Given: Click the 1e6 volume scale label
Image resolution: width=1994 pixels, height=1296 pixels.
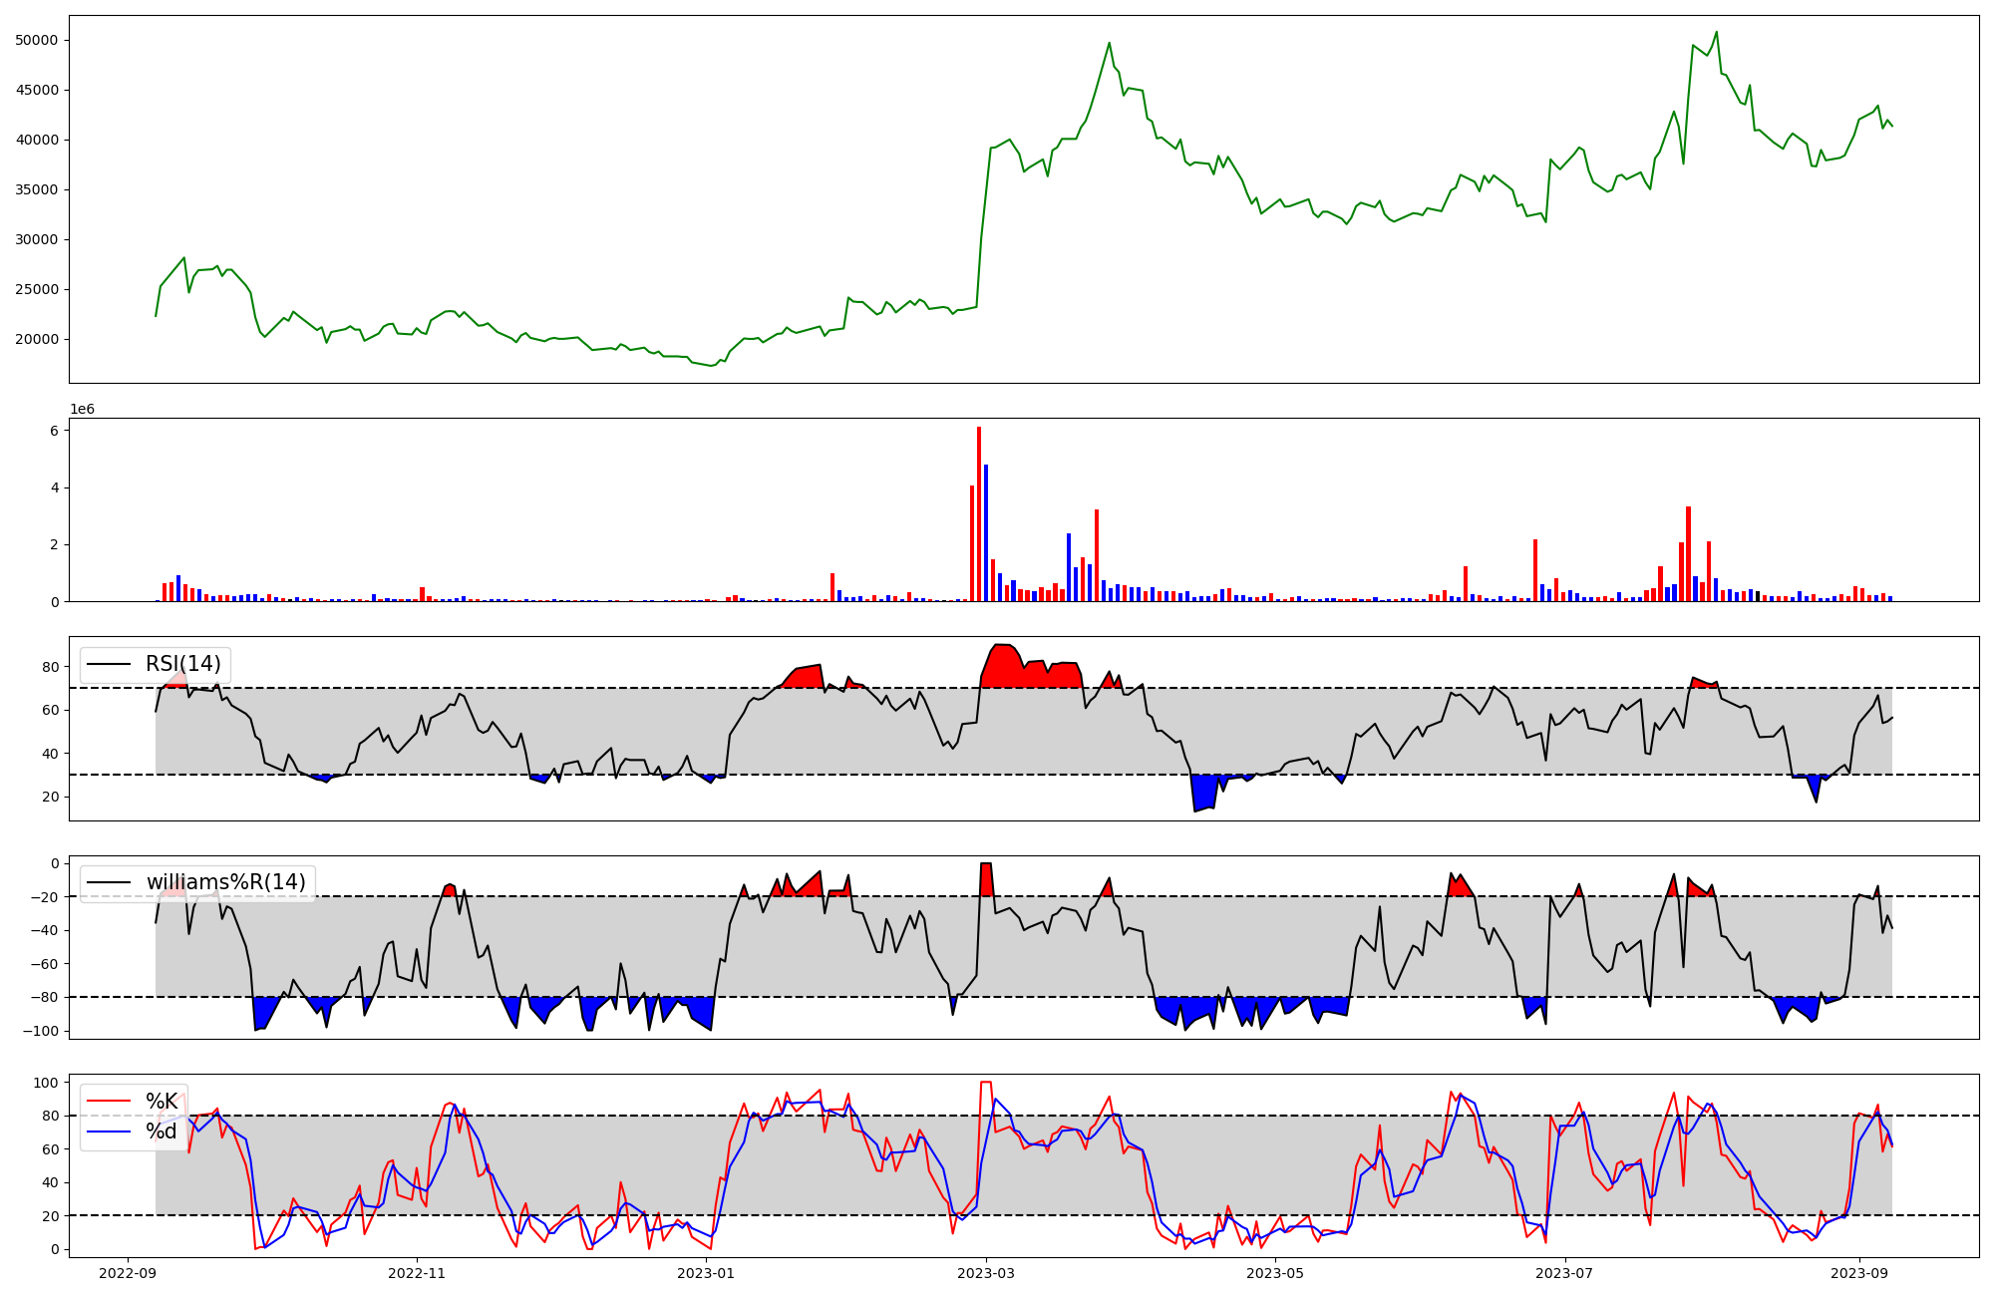Looking at the screenshot, I should [x=82, y=409].
